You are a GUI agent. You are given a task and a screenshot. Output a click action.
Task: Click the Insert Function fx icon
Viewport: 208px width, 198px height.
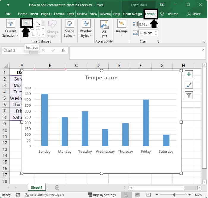coord(63,50)
